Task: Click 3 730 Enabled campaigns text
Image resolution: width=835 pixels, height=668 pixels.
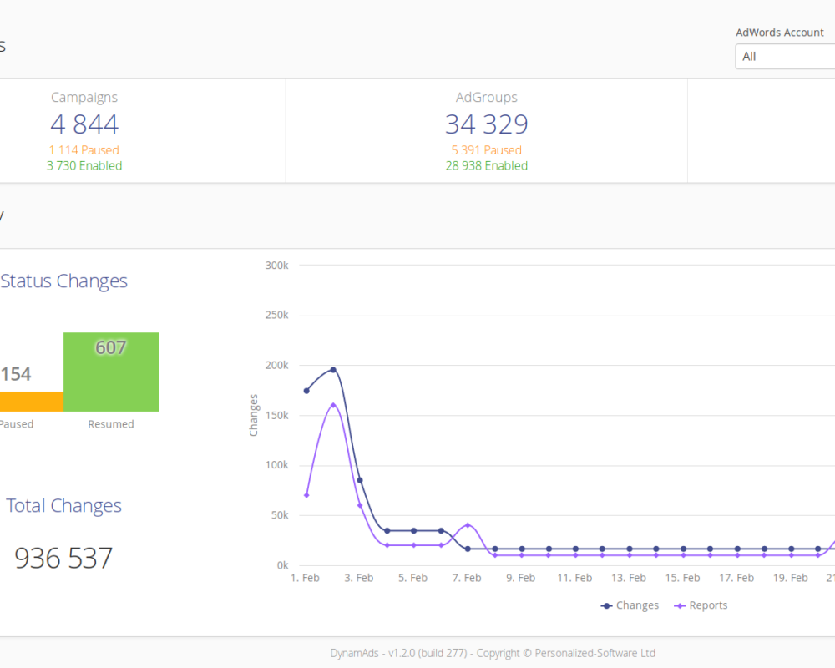Action: pyautogui.click(x=84, y=165)
